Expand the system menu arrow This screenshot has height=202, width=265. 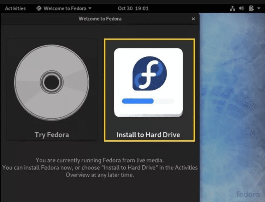259,8
